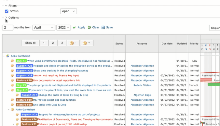Open the Anko Ganttchart project link
Screen dimensions: 220x126
pos(21,56)
